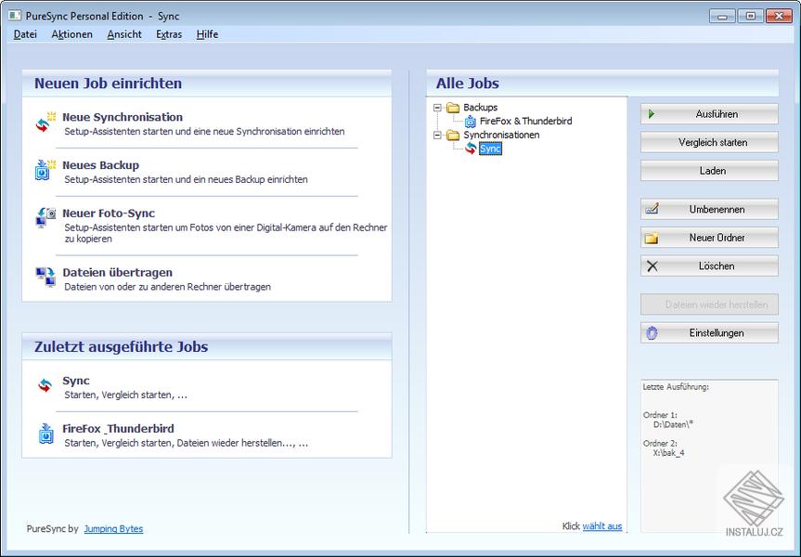
Task: Open the Ansicht menu
Action: (x=124, y=34)
